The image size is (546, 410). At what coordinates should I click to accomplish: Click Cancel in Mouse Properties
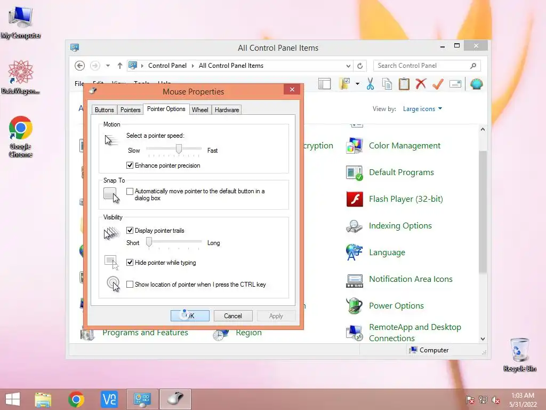coord(232,316)
